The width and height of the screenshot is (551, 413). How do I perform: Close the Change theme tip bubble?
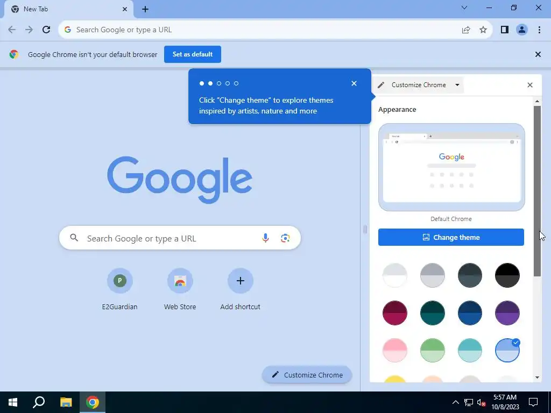click(354, 83)
